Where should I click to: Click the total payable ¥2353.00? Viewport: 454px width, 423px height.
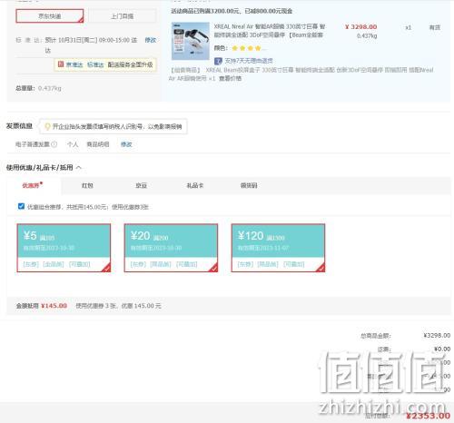[x=428, y=416]
